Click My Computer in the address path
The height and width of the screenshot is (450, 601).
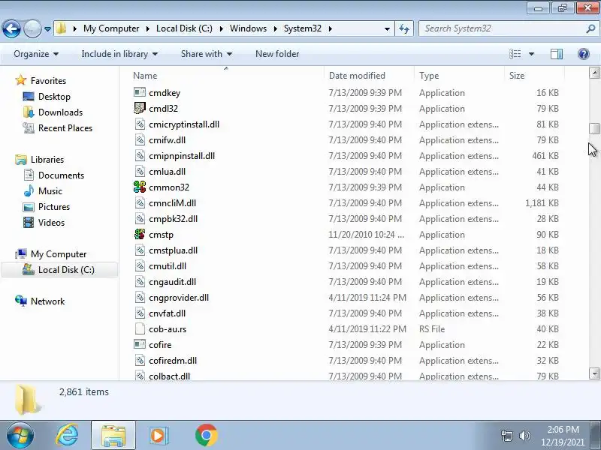[x=111, y=28]
